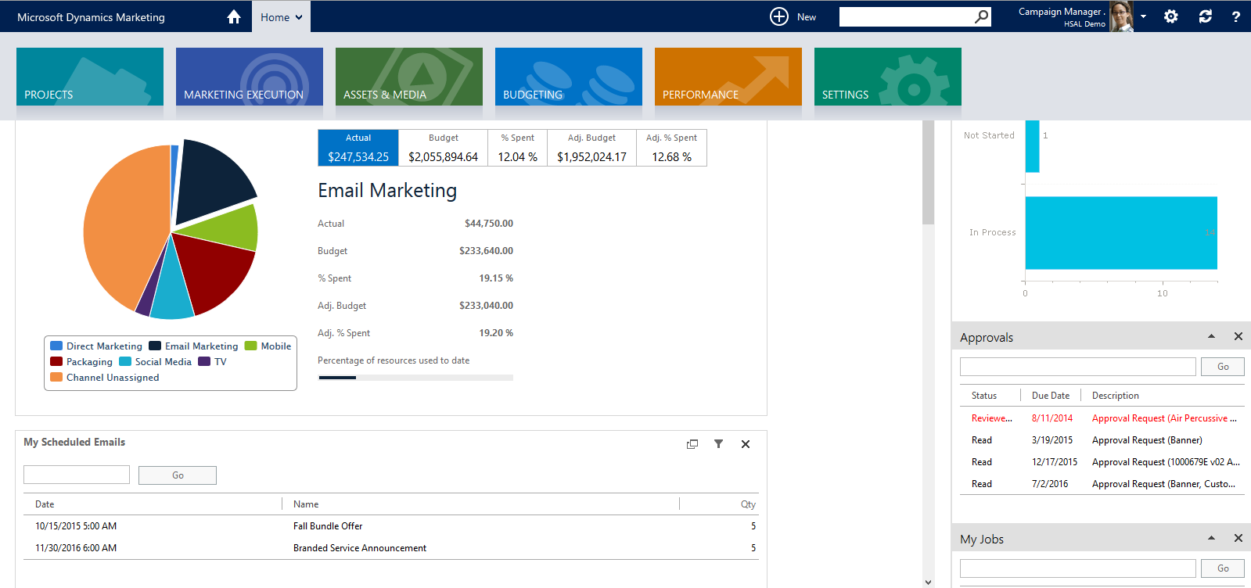Close the My Jobs panel
The height and width of the screenshot is (588, 1251).
point(1238,538)
